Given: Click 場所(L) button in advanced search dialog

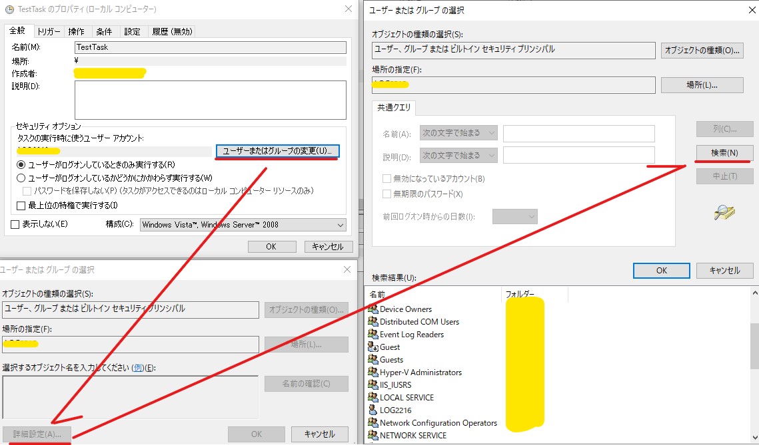Looking at the screenshot, I should tap(702, 85).
